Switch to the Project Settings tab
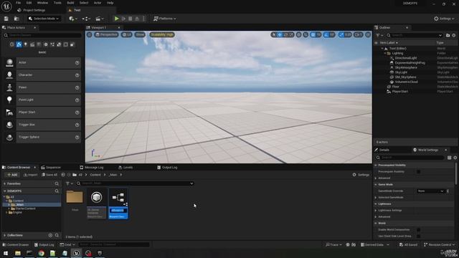Image resolution: width=459 pixels, height=258 pixels. click(32, 10)
